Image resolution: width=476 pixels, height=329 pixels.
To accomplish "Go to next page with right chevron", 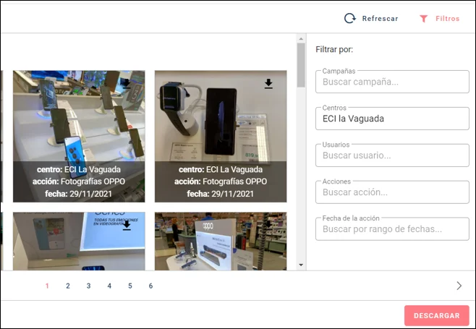I will [x=459, y=286].
